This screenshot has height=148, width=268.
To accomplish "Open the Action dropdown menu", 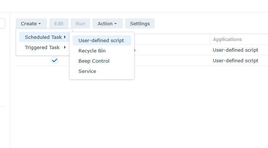I will (107, 23).
